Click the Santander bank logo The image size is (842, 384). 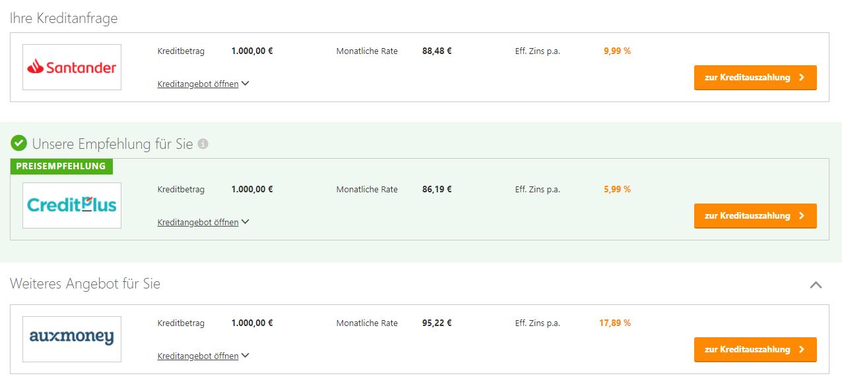click(x=72, y=67)
